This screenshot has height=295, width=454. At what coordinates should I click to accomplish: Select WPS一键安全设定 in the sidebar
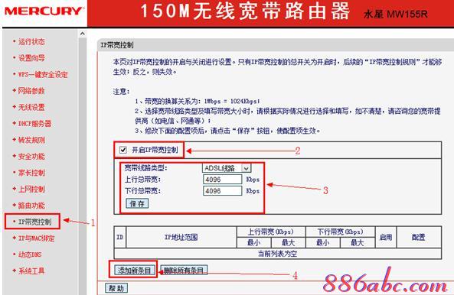pyautogui.click(x=43, y=75)
